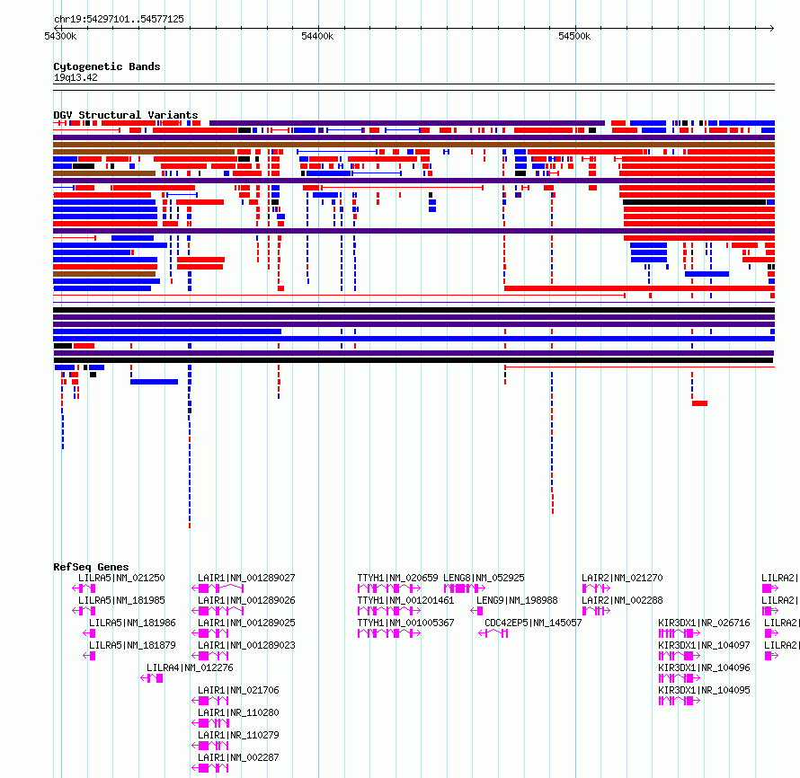
Task: Select the LENG9|NM_198988 gene label
Action: click(x=517, y=601)
